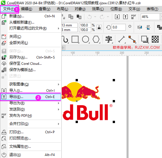Click the export toolbar icon
Screen dimensions: 162x158
[x=125, y=17]
